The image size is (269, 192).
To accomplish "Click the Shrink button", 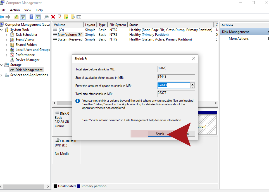I will click(x=160, y=134).
